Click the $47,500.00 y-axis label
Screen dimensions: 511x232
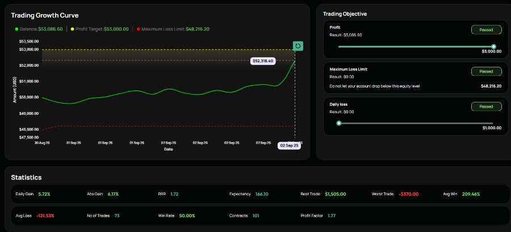point(30,138)
